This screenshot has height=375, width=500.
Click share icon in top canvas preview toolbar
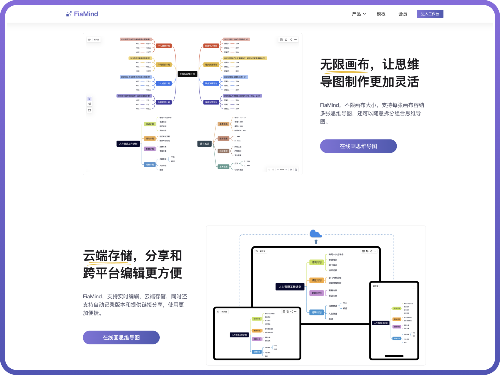pyautogui.click(x=291, y=40)
